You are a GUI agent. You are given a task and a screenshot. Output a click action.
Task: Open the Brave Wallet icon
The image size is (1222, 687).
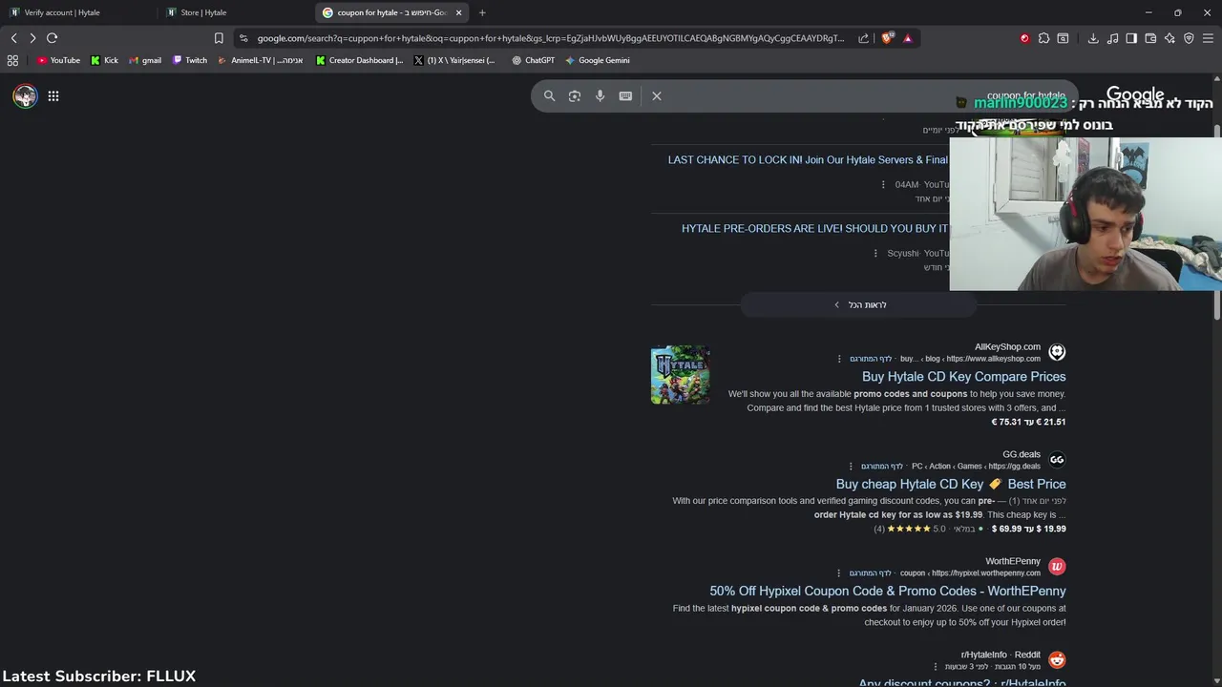tap(1150, 38)
